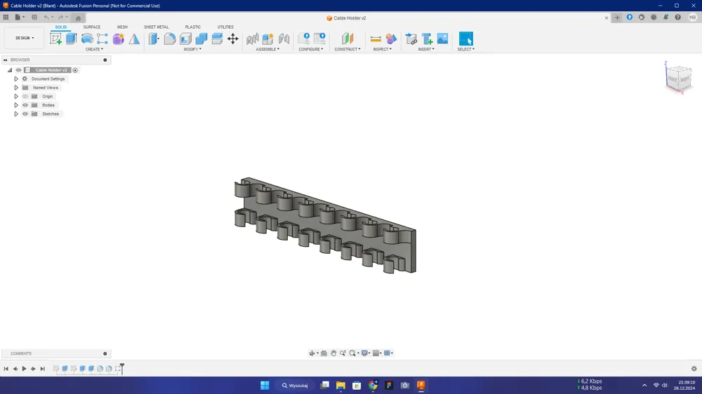The width and height of the screenshot is (702, 394).
Task: Show the Origin folder via eye icon
Action: point(25,96)
